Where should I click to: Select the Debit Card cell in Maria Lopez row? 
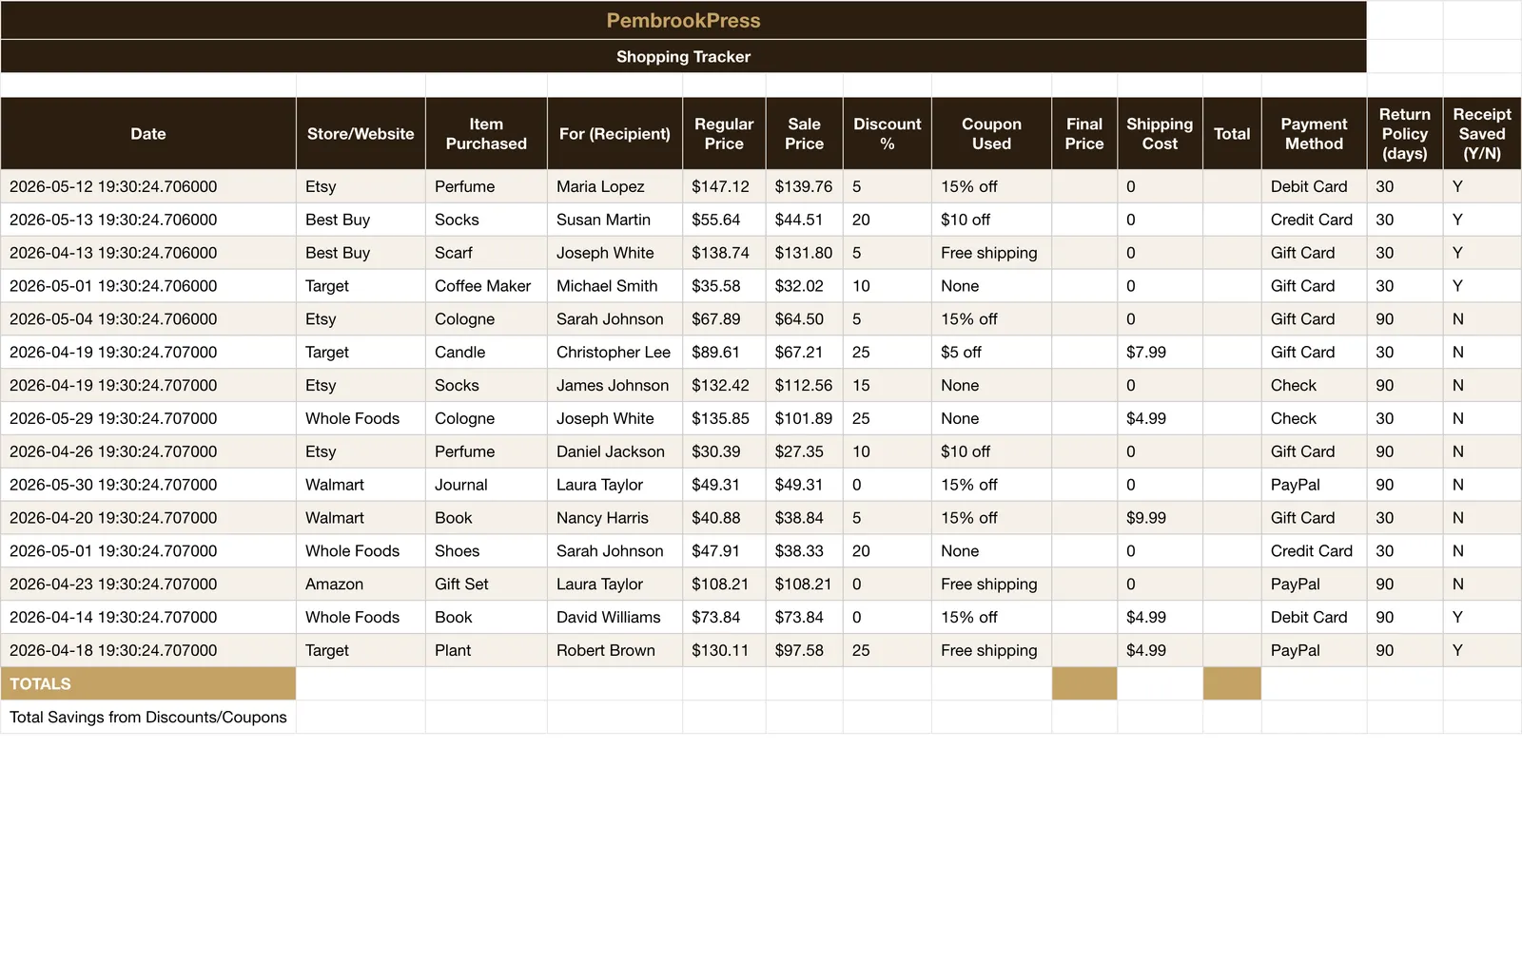point(1314,186)
